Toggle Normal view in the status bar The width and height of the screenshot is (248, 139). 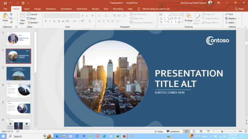pyautogui.click(x=187, y=131)
